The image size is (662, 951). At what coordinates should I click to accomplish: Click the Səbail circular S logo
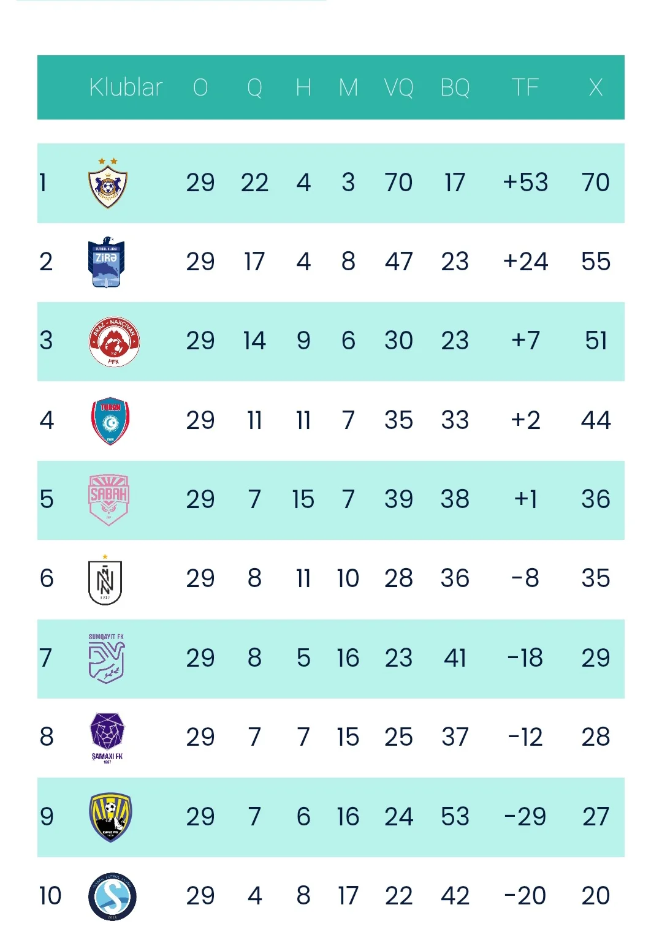(112, 896)
